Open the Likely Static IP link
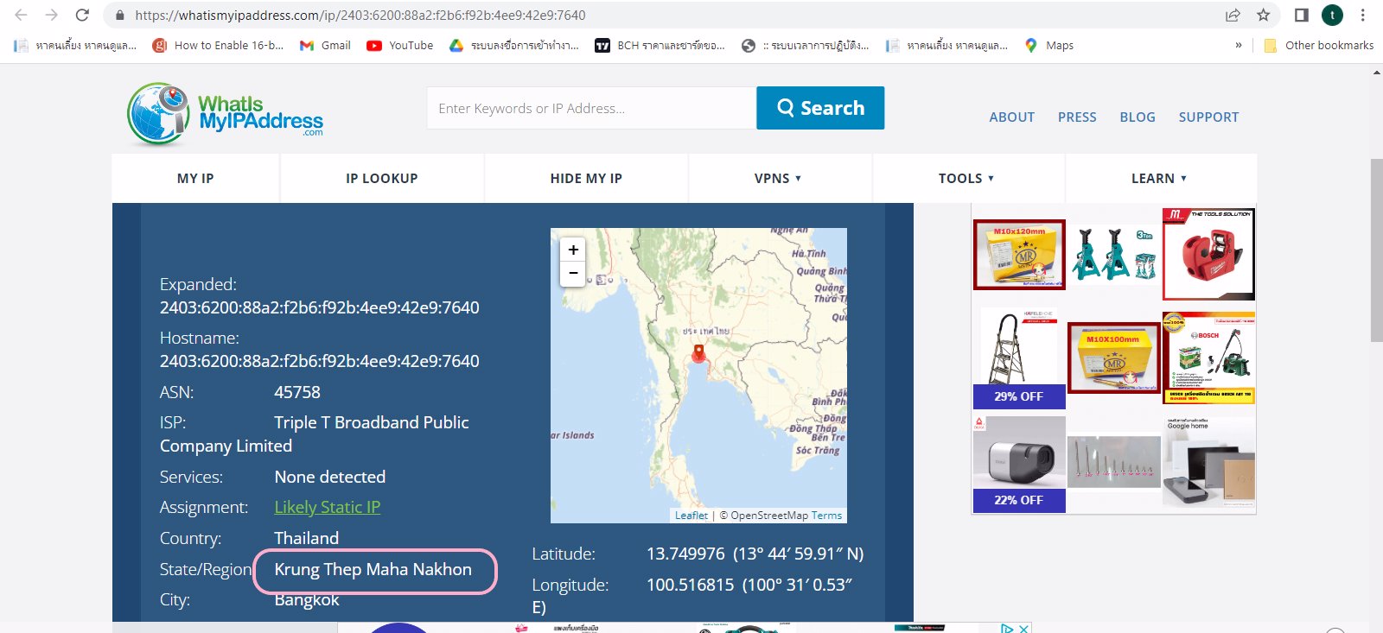Viewport: 1383px width, 633px height. pos(327,507)
